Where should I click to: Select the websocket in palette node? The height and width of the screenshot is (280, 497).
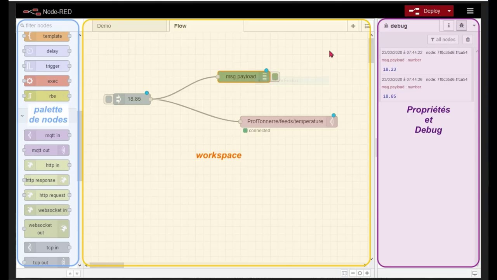(x=47, y=210)
